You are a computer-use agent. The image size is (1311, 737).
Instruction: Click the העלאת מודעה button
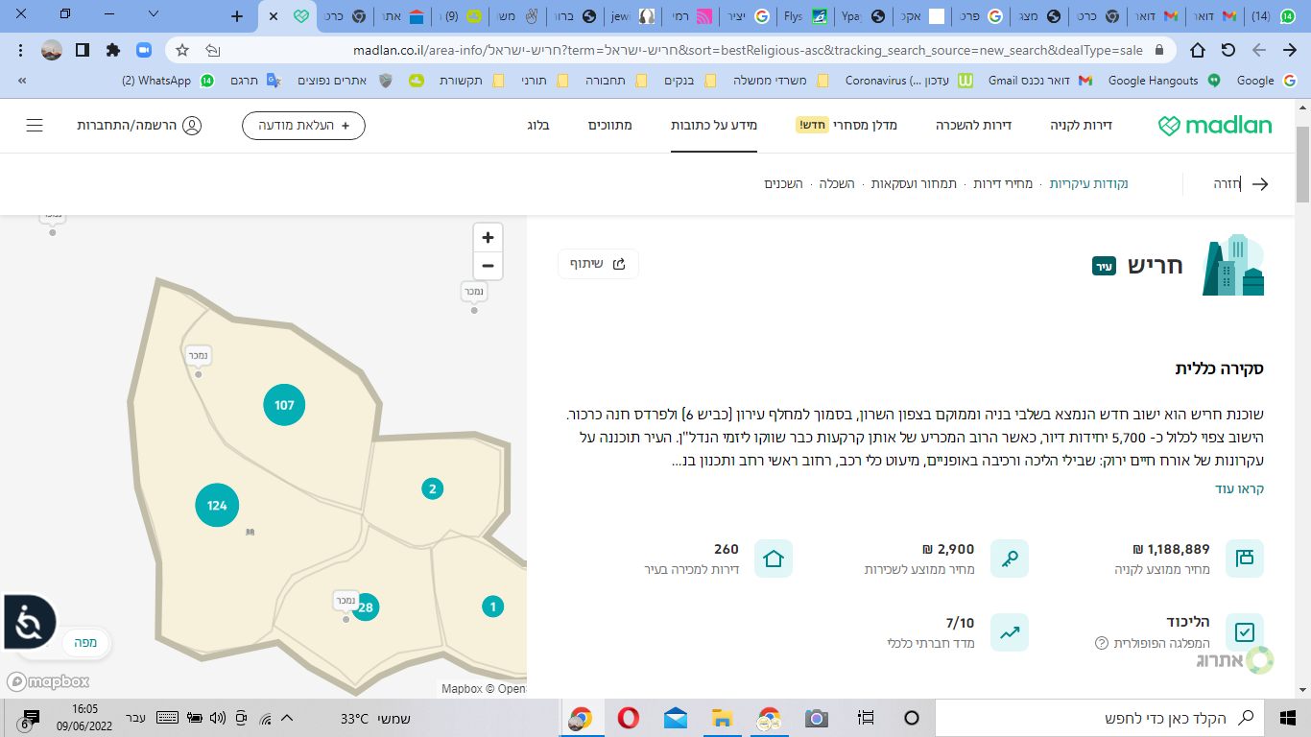pos(303,126)
